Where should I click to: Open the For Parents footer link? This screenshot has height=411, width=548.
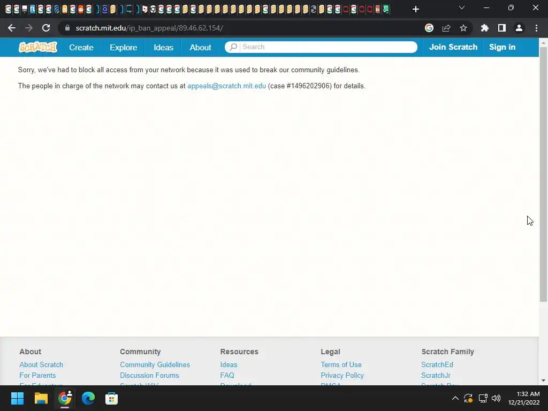pos(37,375)
